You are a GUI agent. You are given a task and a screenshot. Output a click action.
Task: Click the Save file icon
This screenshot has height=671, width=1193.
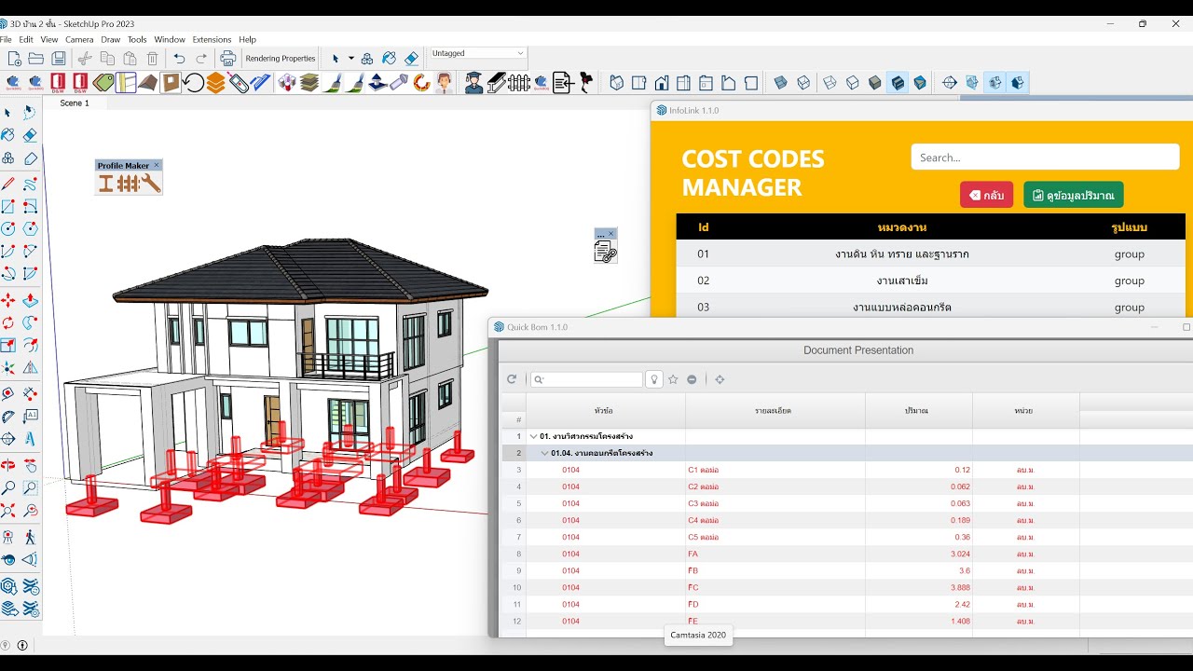[59, 58]
